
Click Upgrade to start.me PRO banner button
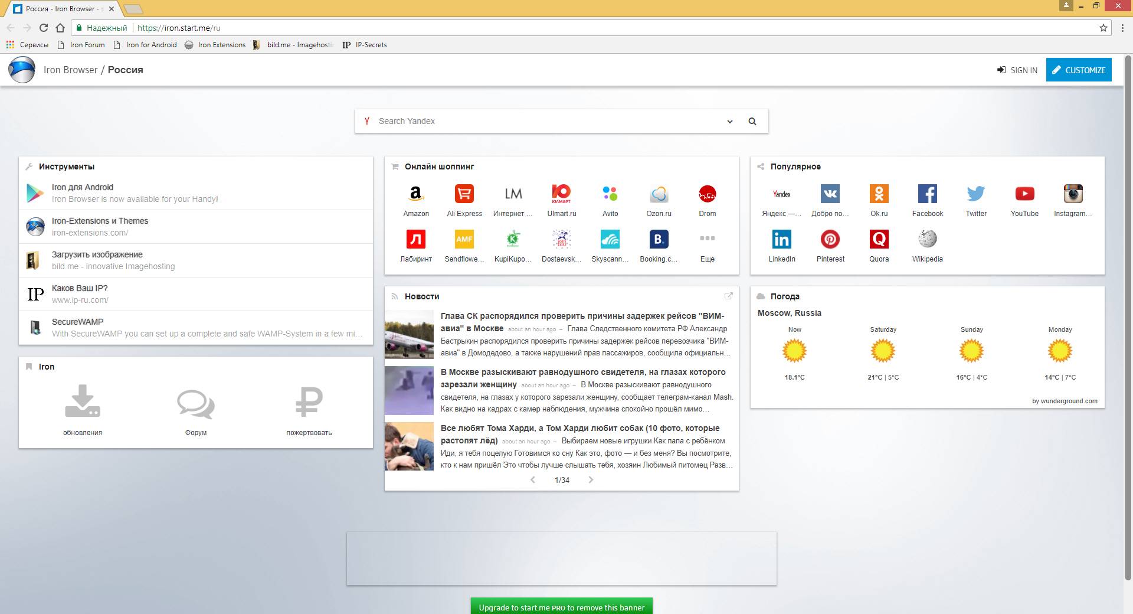pyautogui.click(x=561, y=607)
